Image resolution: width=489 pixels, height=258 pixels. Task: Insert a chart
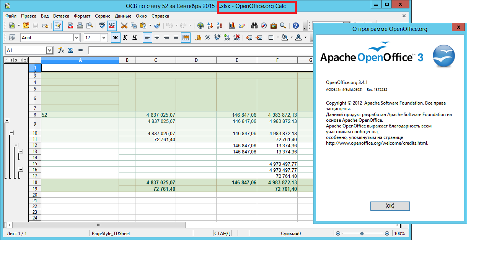(232, 26)
